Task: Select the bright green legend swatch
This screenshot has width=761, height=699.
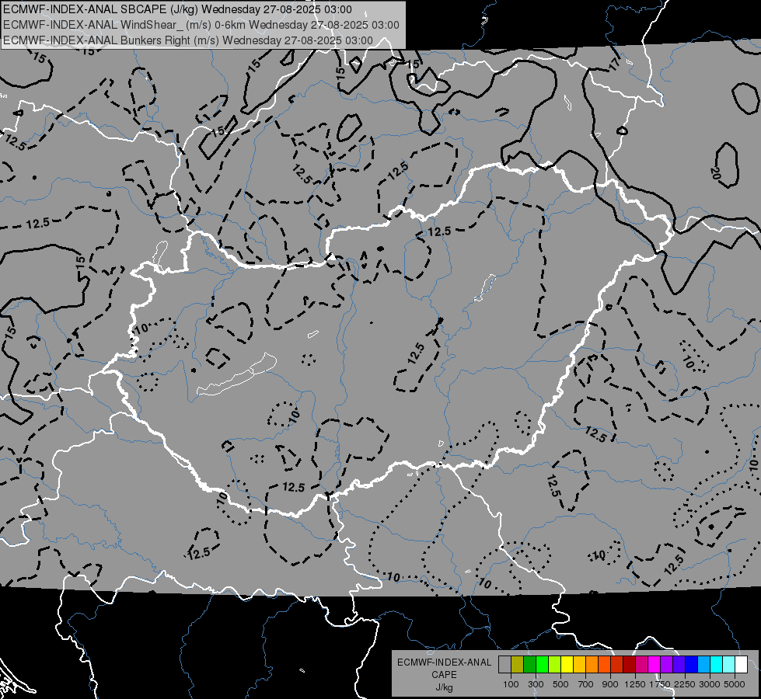Action: [x=542, y=665]
